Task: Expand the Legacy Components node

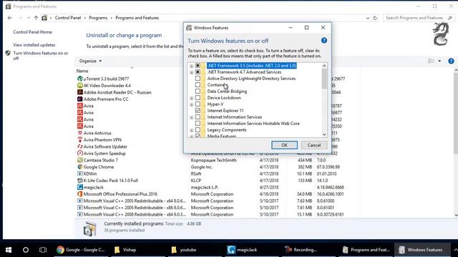Action: point(192,130)
